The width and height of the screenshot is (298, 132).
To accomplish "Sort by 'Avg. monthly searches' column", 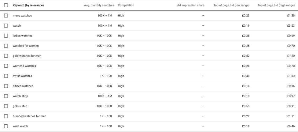I will click(x=99, y=5).
